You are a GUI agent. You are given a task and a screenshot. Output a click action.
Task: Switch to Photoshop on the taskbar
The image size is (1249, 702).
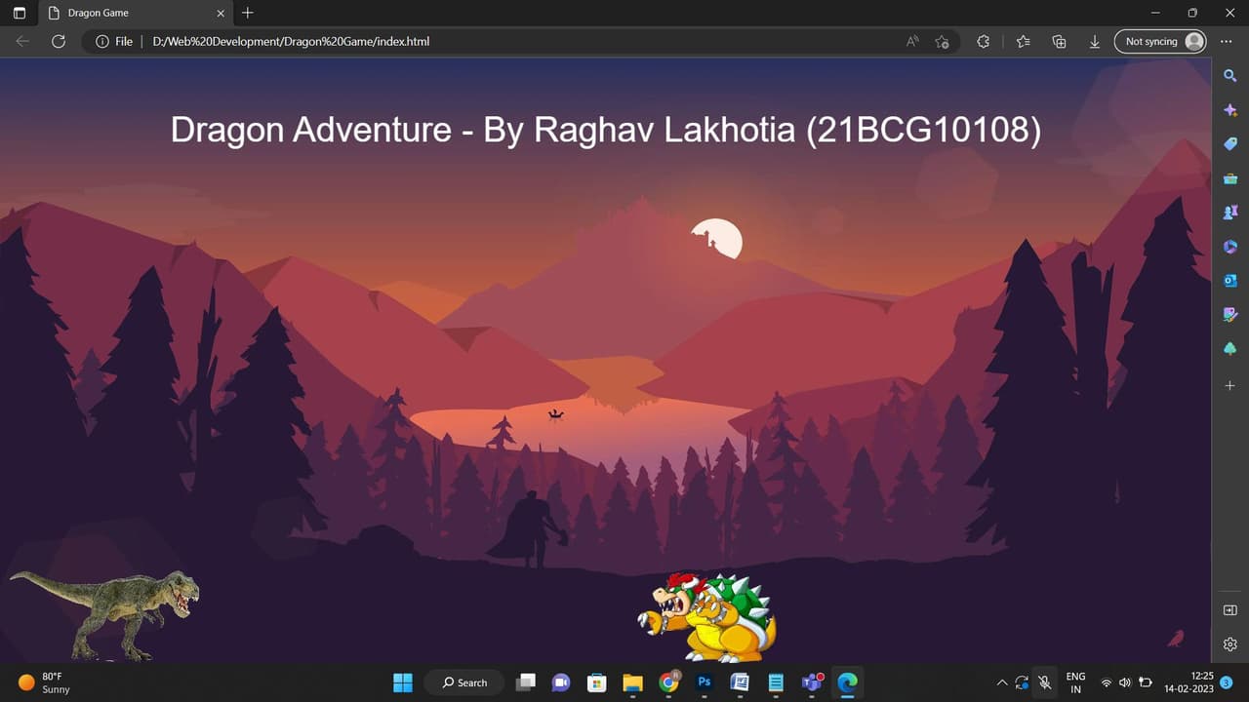[704, 682]
